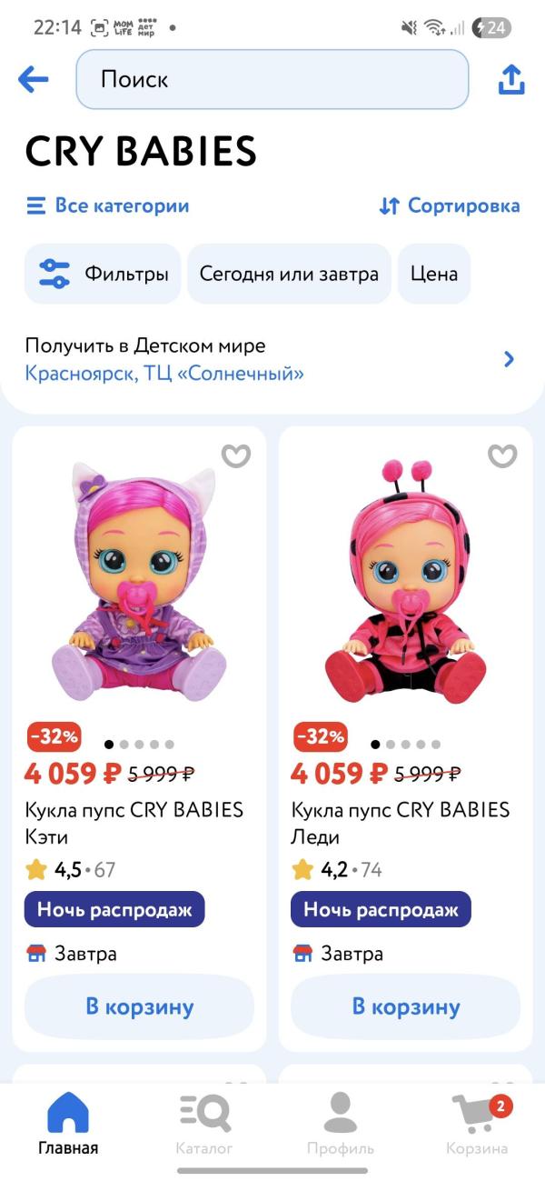Add Кэти doll to cart
Viewport: 545px width, 1181px height.
point(139,1006)
